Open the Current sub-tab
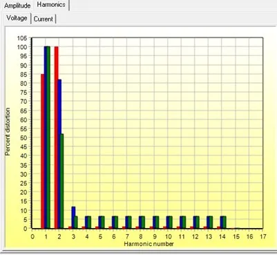 (x=44, y=19)
